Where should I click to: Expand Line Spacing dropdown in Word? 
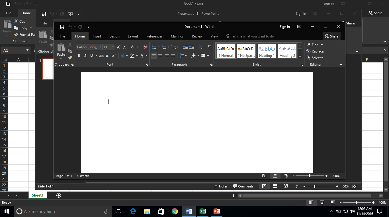[183, 56]
